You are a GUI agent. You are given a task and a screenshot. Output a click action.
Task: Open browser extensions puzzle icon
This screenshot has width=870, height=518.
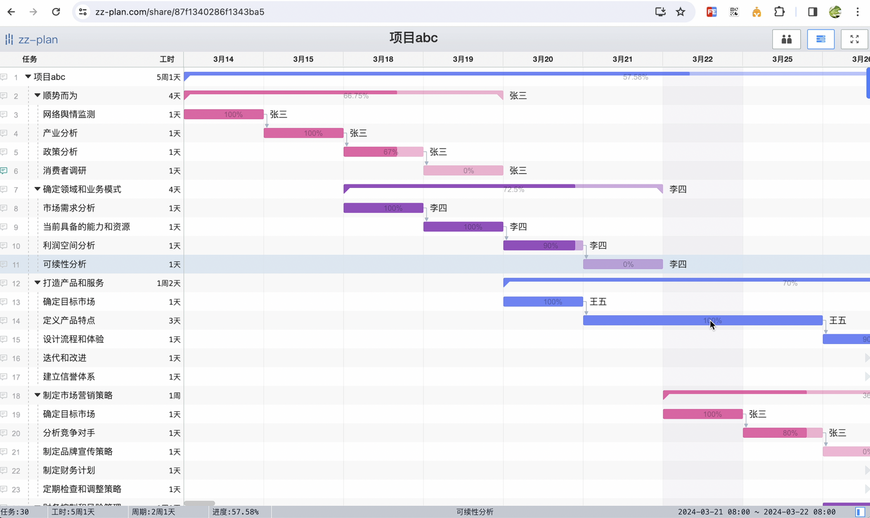[779, 12]
